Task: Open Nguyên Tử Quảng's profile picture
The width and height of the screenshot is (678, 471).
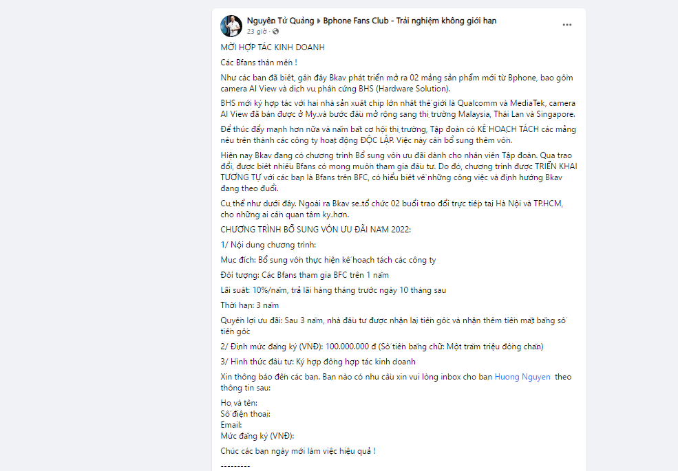Action: [231, 25]
